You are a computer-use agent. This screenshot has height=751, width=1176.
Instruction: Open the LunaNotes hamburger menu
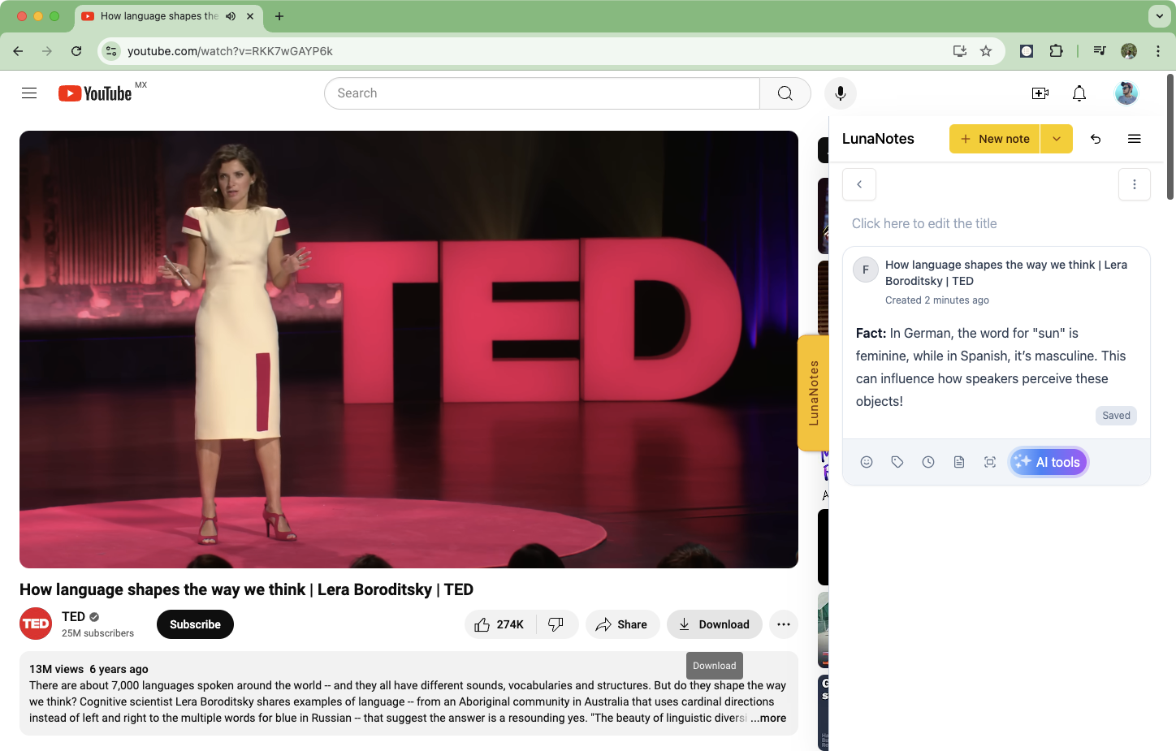pyautogui.click(x=1135, y=139)
